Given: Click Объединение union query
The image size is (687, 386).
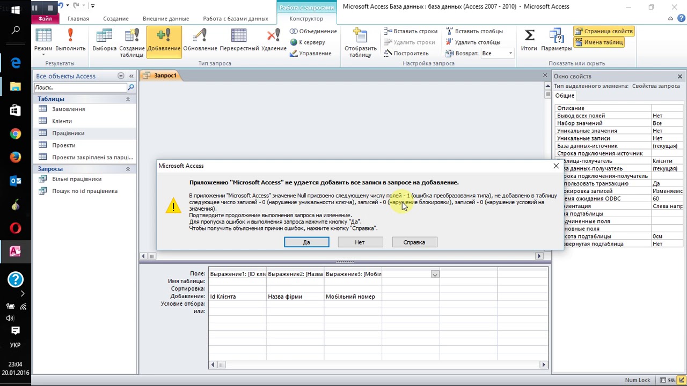Looking at the screenshot, I should [x=313, y=31].
